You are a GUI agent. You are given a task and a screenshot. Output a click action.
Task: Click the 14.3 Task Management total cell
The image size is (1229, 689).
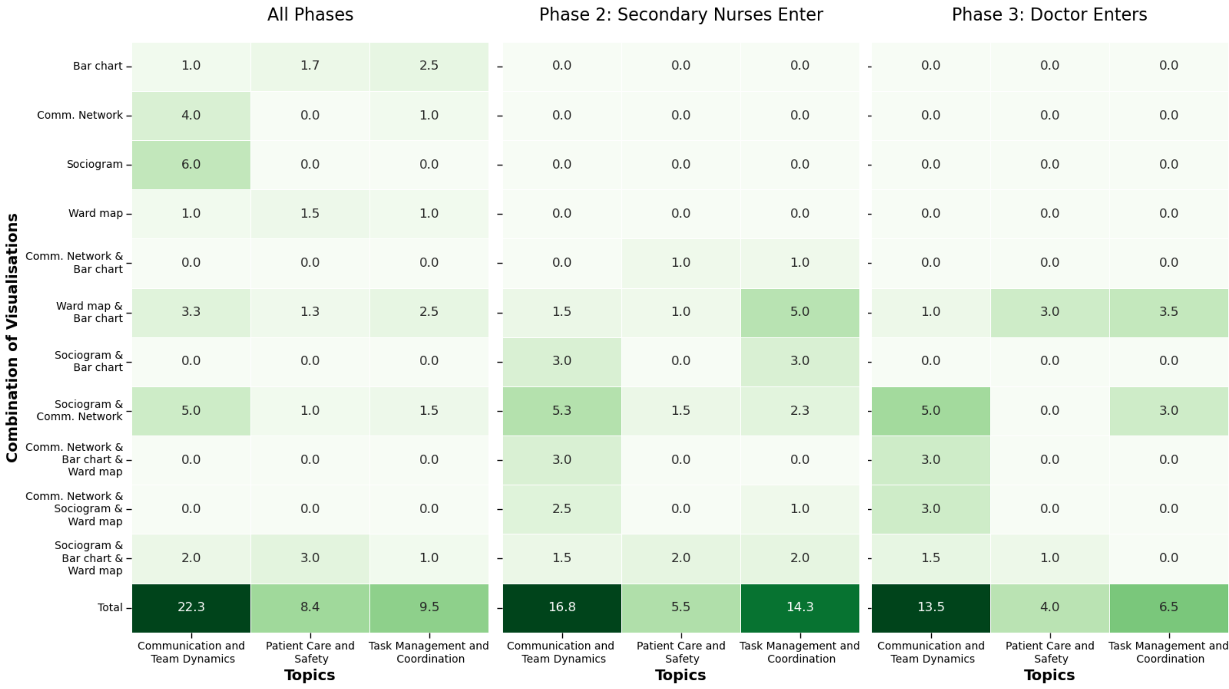coord(799,607)
